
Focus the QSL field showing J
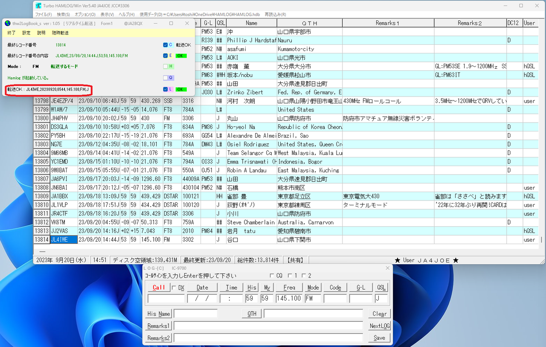point(381,298)
